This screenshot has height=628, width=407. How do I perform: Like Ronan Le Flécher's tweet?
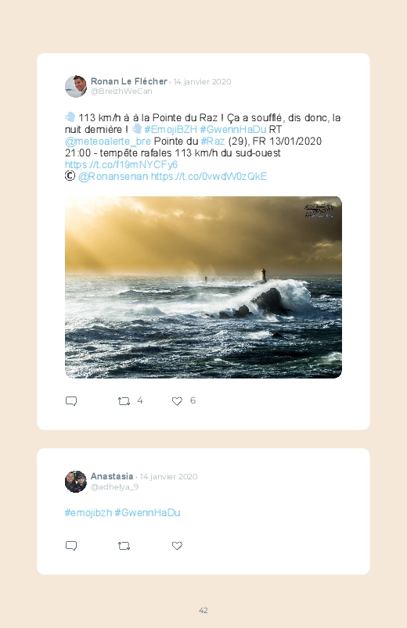177,401
